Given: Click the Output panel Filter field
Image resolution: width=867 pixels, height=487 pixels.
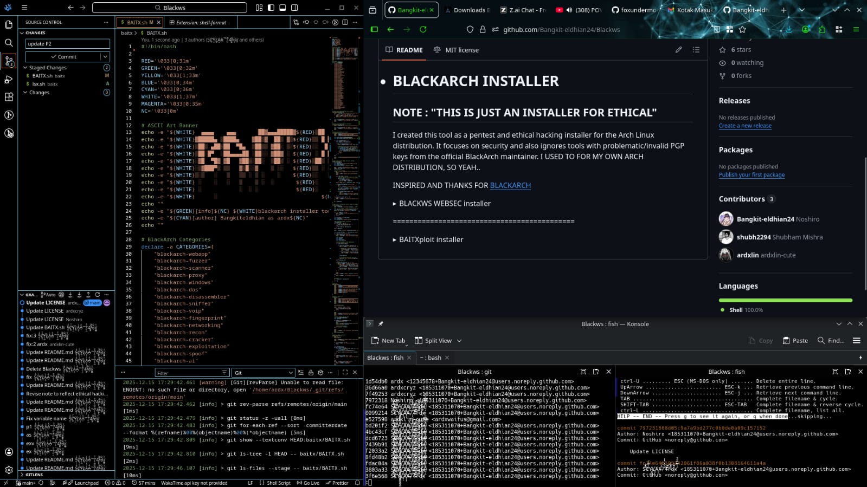Looking at the screenshot, I should tap(191, 373).
